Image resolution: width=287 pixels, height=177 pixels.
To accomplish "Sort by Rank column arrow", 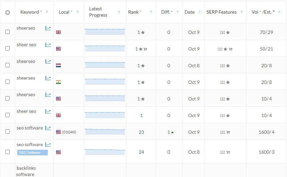I will (140, 11).
